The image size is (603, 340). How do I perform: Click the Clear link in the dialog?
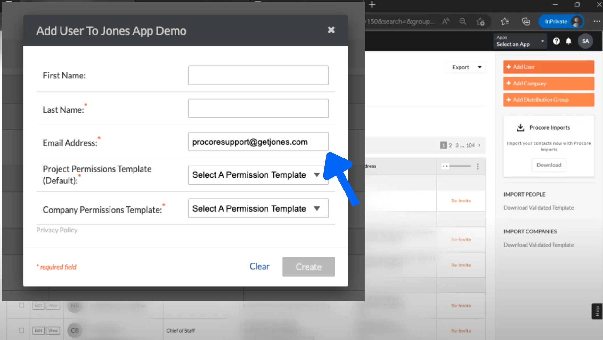click(259, 266)
